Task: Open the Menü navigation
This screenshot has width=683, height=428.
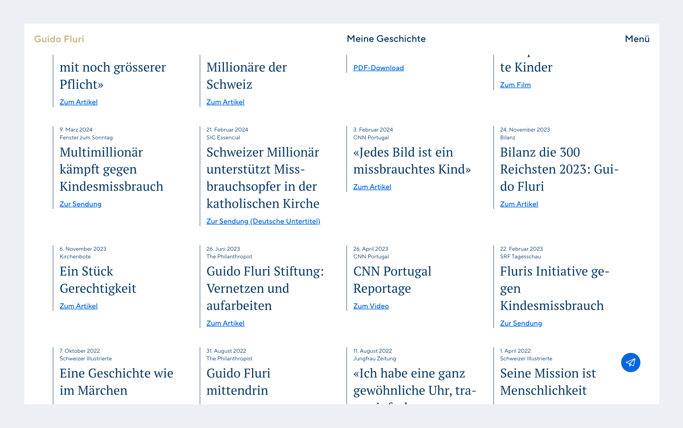Action: [x=637, y=39]
